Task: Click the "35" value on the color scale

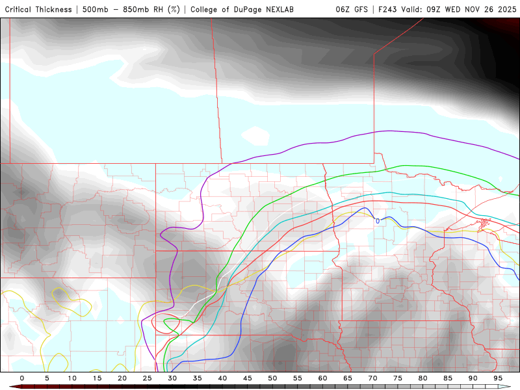Action: click(198, 378)
